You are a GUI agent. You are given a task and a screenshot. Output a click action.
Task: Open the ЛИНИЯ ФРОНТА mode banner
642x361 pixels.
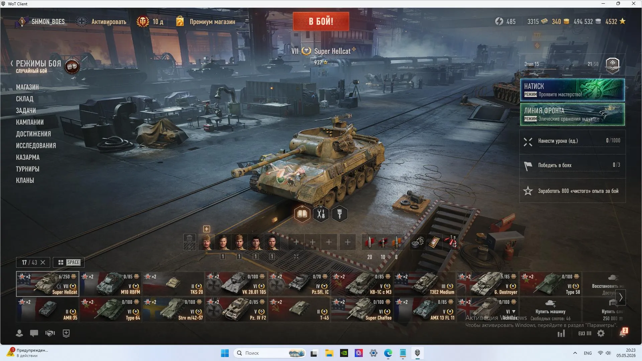pyautogui.click(x=572, y=114)
